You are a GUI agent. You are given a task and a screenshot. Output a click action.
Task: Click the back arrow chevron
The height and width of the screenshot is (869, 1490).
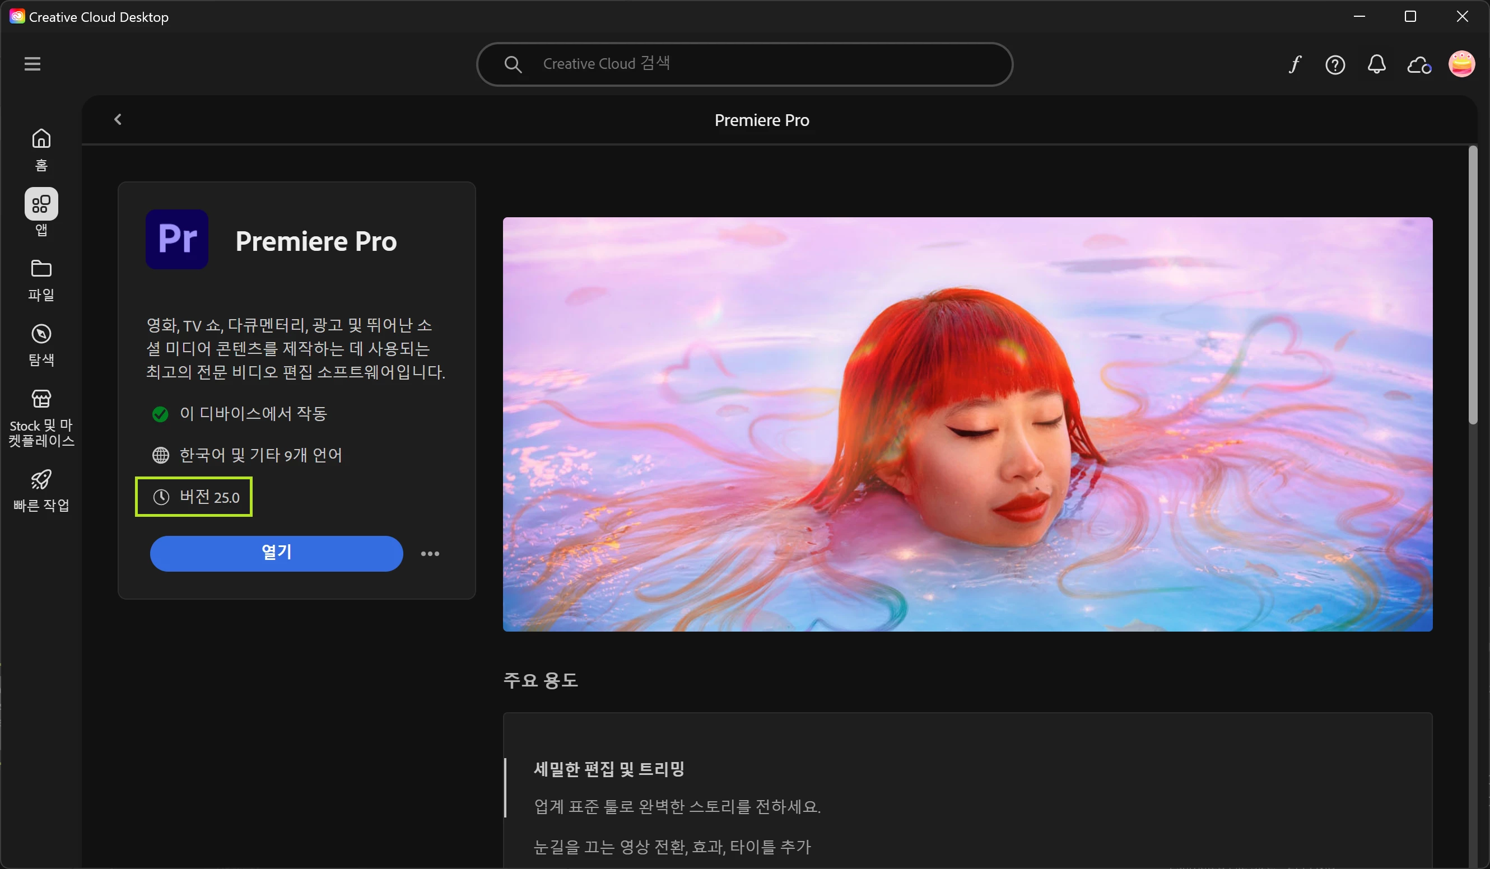(118, 119)
